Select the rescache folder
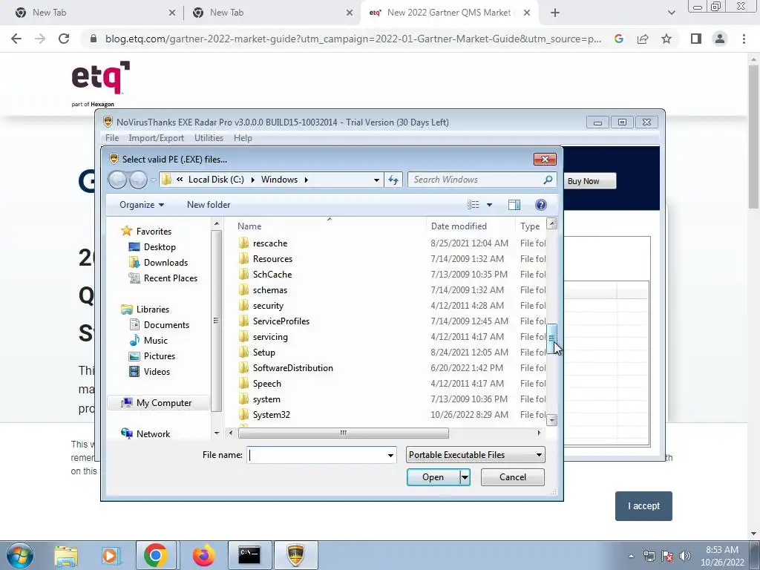The height and width of the screenshot is (570, 760). (x=270, y=243)
